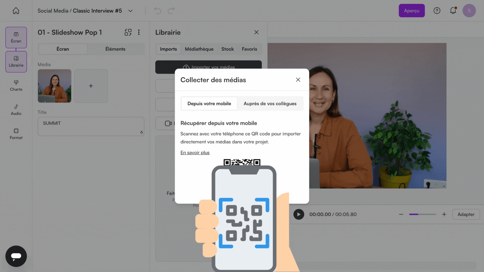Open the Format sidebar panel
The height and width of the screenshot is (272, 484).
coord(16,134)
